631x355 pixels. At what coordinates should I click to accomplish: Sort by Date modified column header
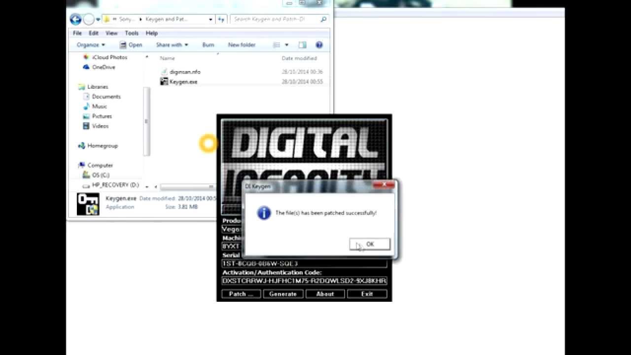299,58
